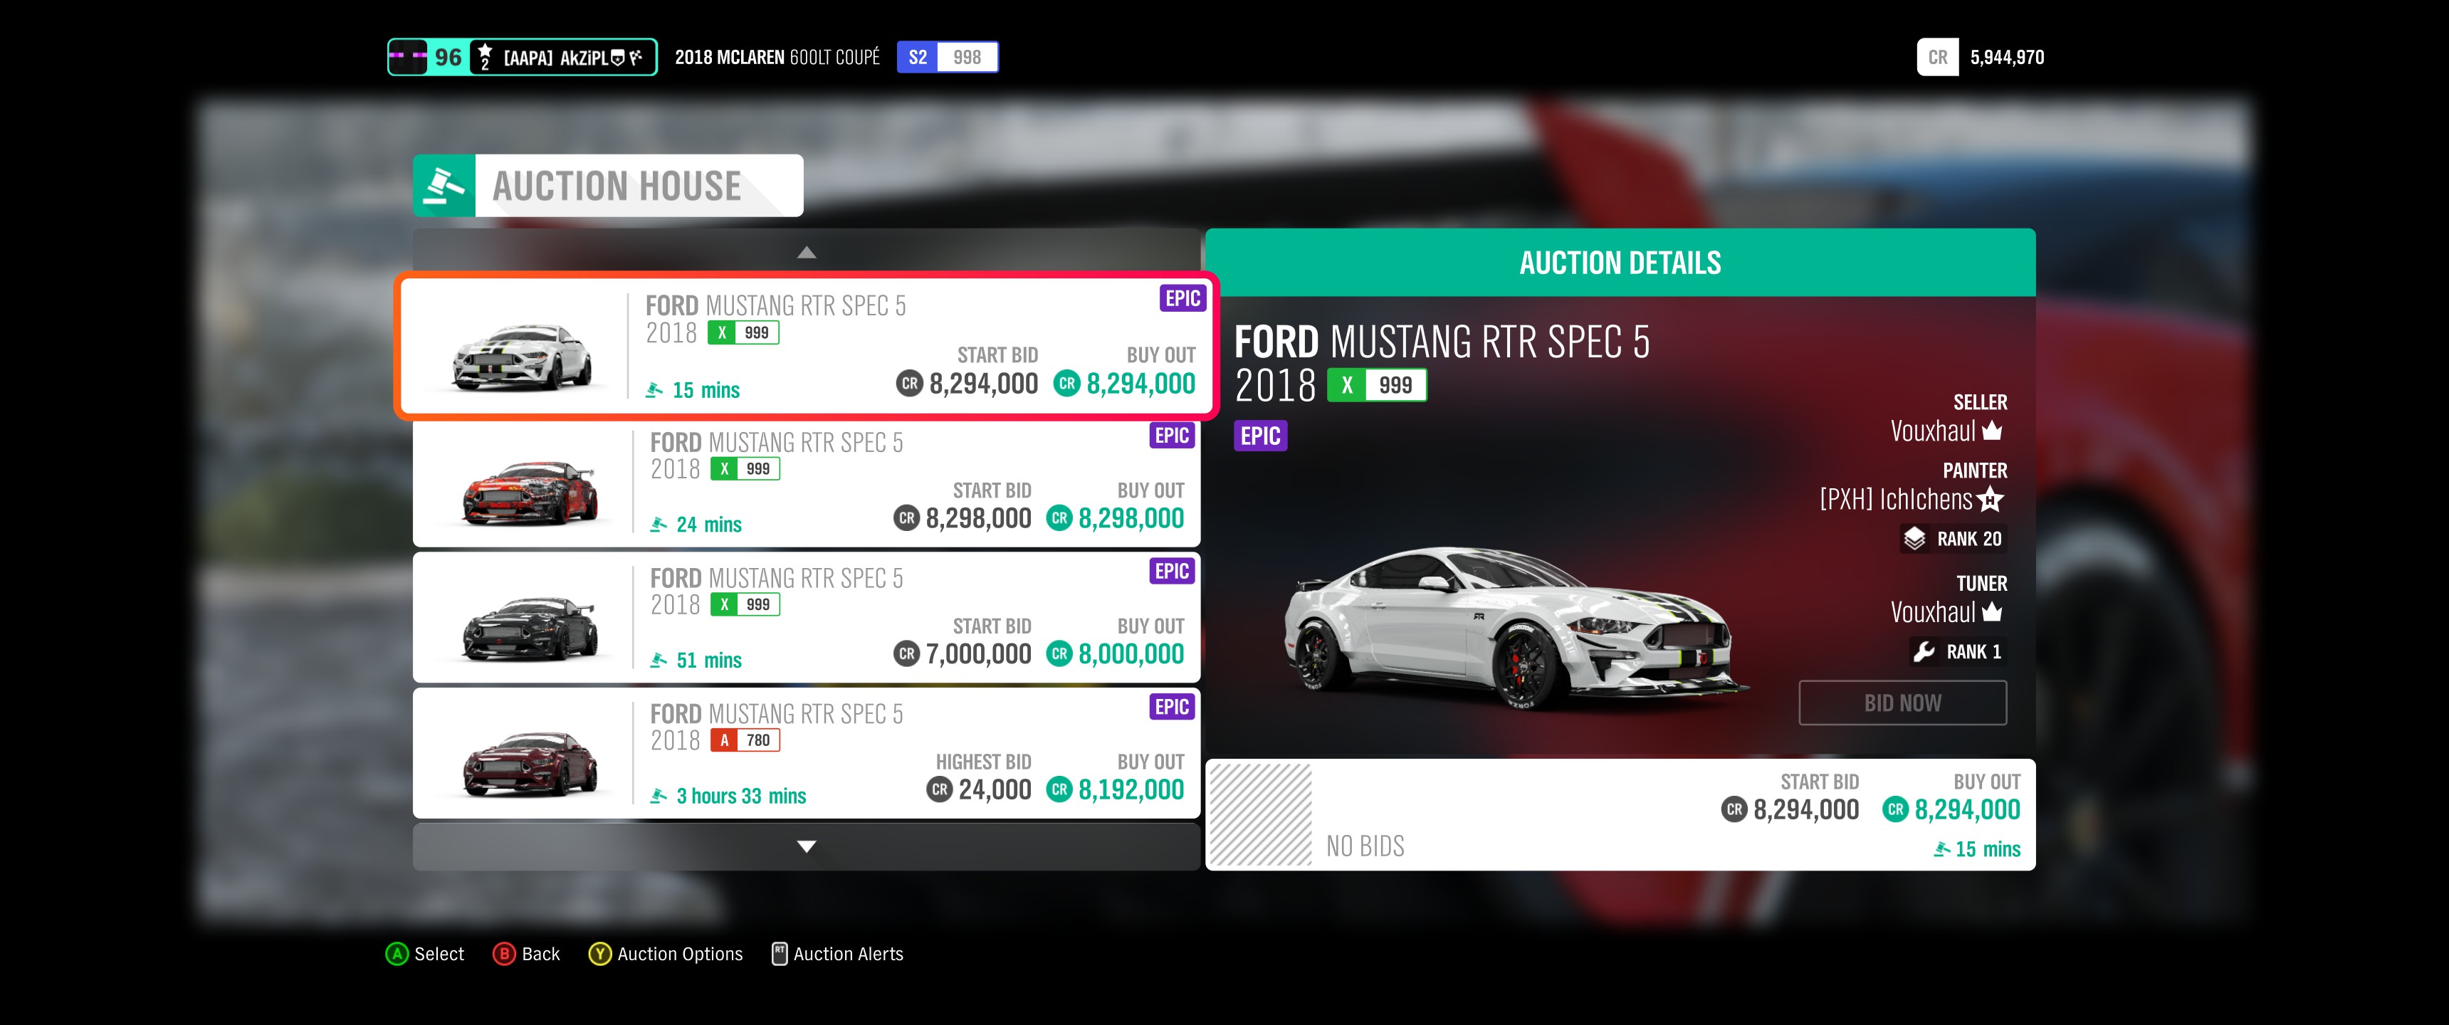The image size is (2449, 1025).
Task: Click the tuner rank wrench icon
Action: (x=1924, y=651)
